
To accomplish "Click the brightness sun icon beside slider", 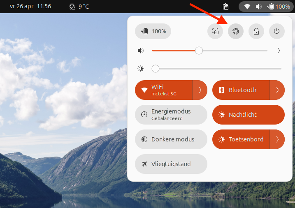I will [141, 69].
